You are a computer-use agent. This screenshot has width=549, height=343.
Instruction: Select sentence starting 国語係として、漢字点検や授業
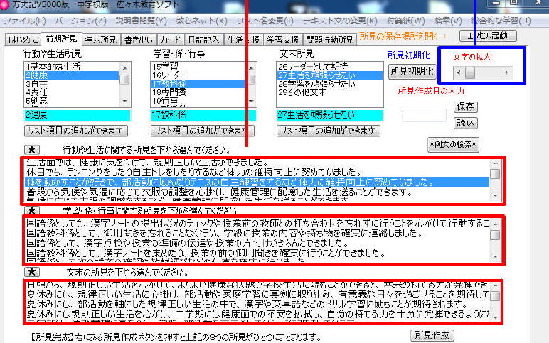257,243
